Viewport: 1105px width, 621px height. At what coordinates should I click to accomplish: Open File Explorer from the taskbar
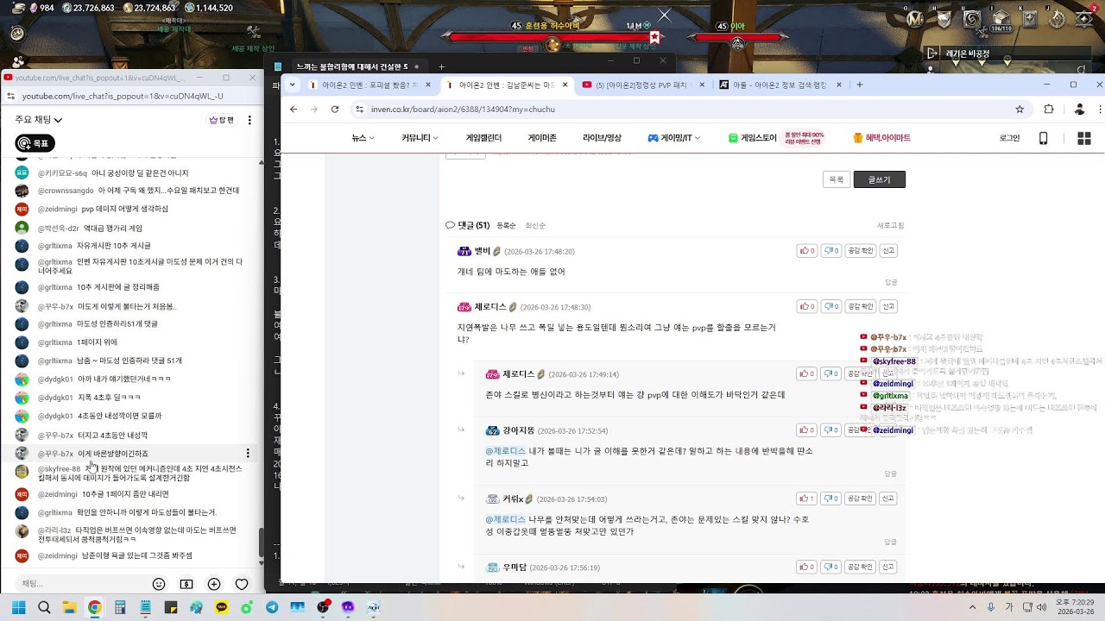69,607
